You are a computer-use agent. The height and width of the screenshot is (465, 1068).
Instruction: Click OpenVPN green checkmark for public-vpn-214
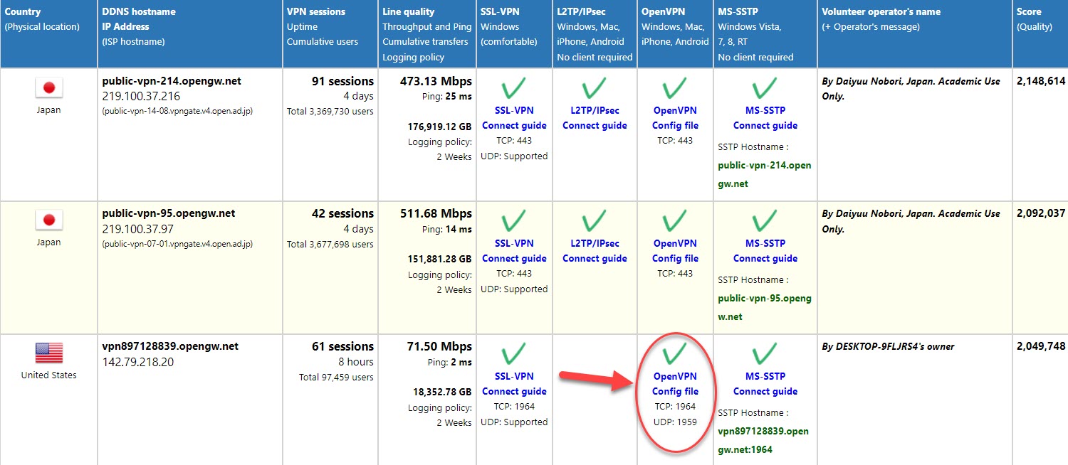tap(674, 89)
